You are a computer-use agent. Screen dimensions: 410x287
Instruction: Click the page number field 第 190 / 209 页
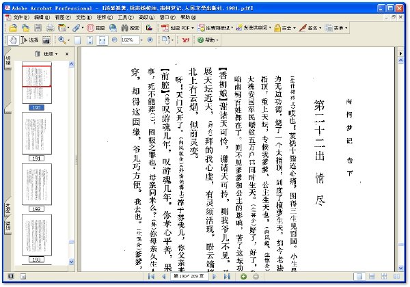pos(189,276)
